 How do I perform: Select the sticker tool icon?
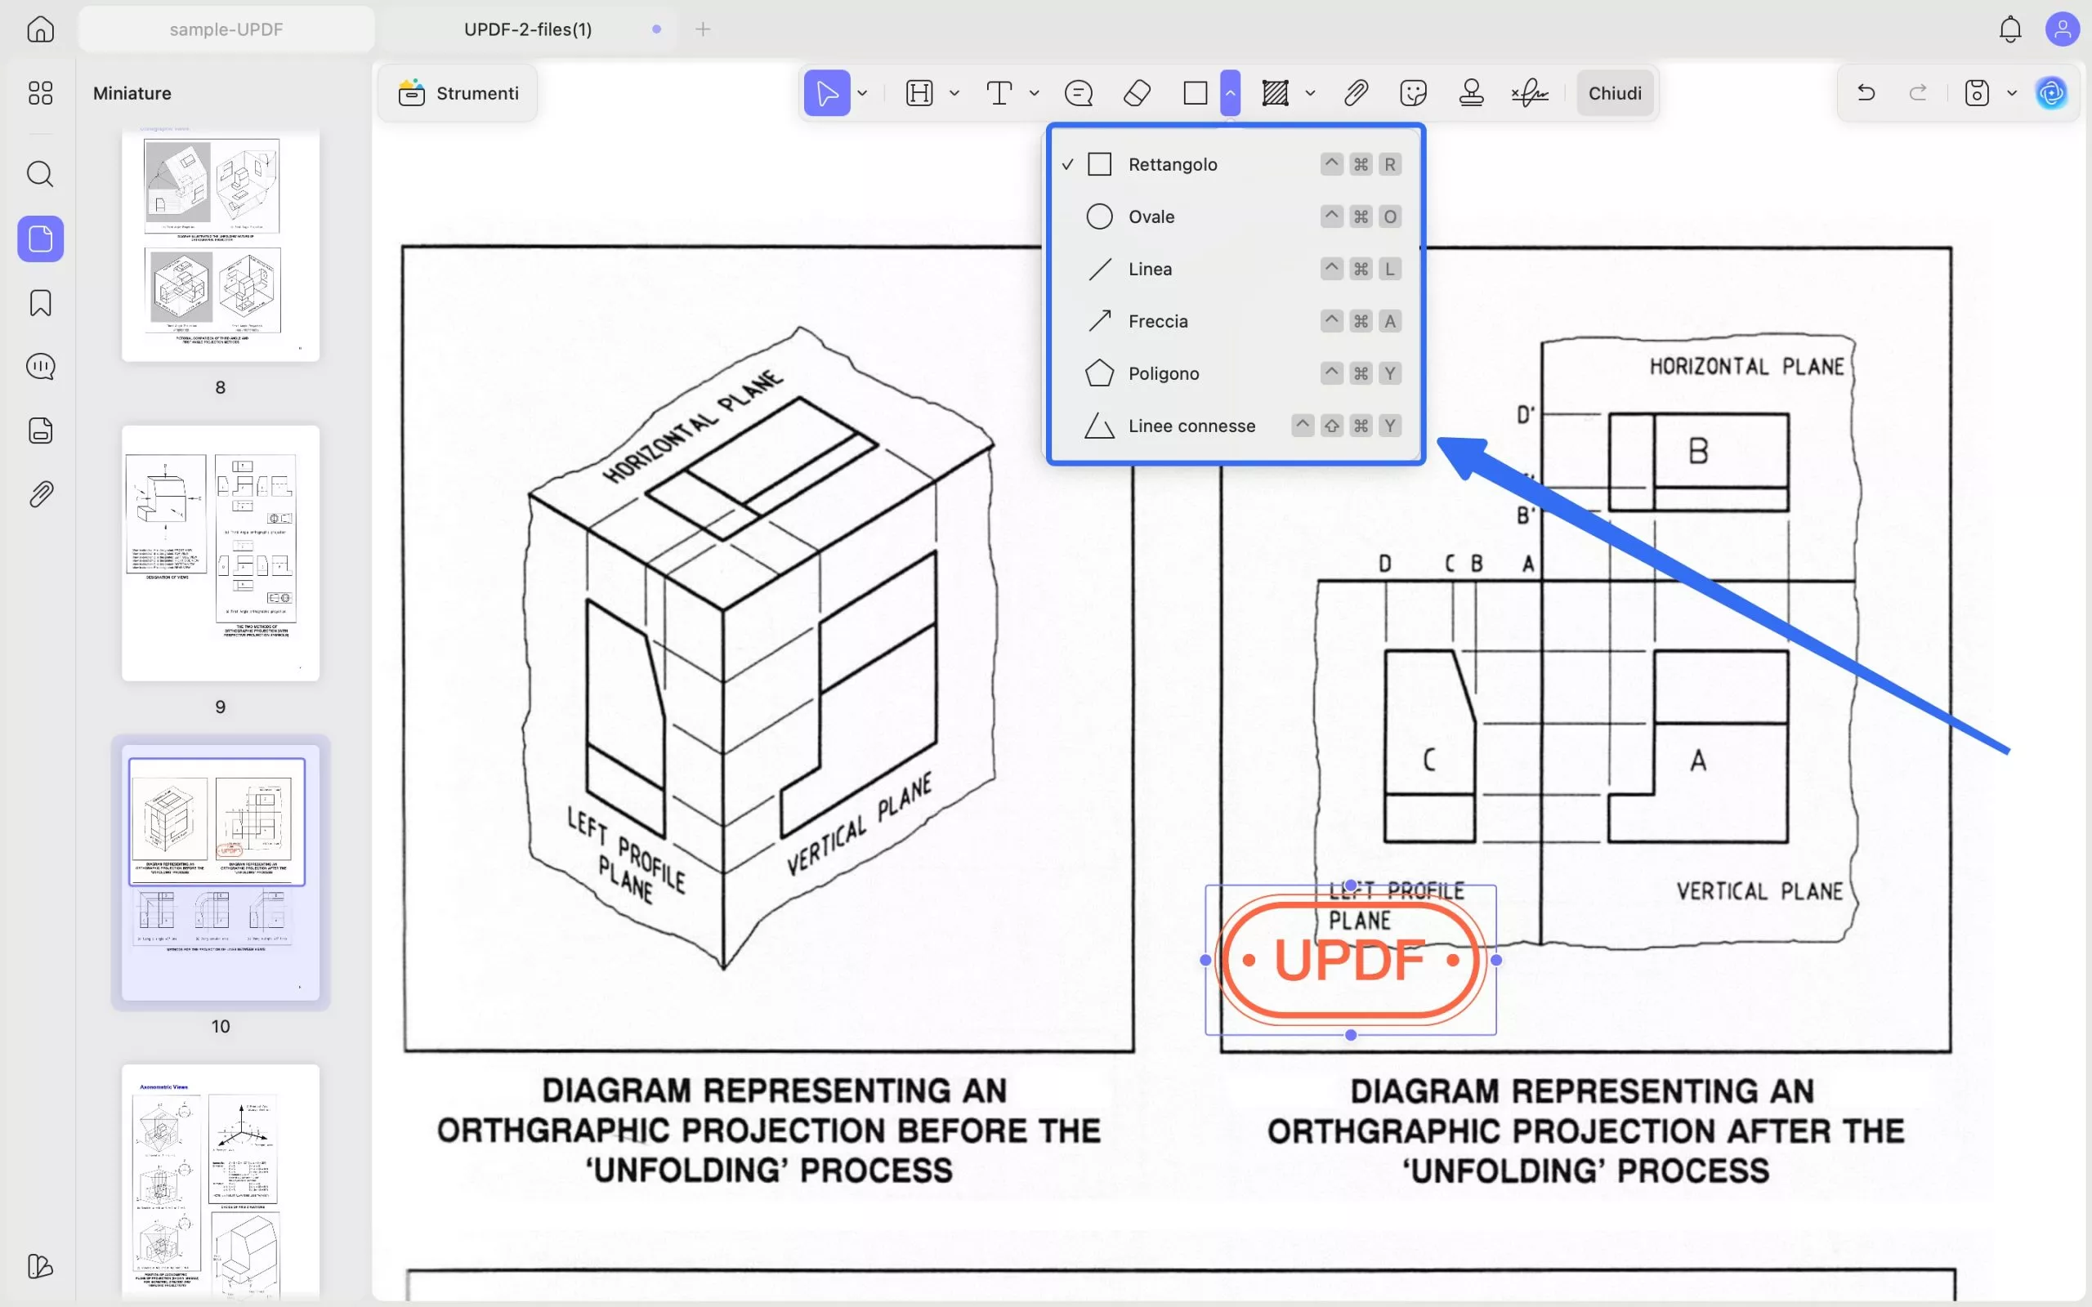(x=1413, y=92)
